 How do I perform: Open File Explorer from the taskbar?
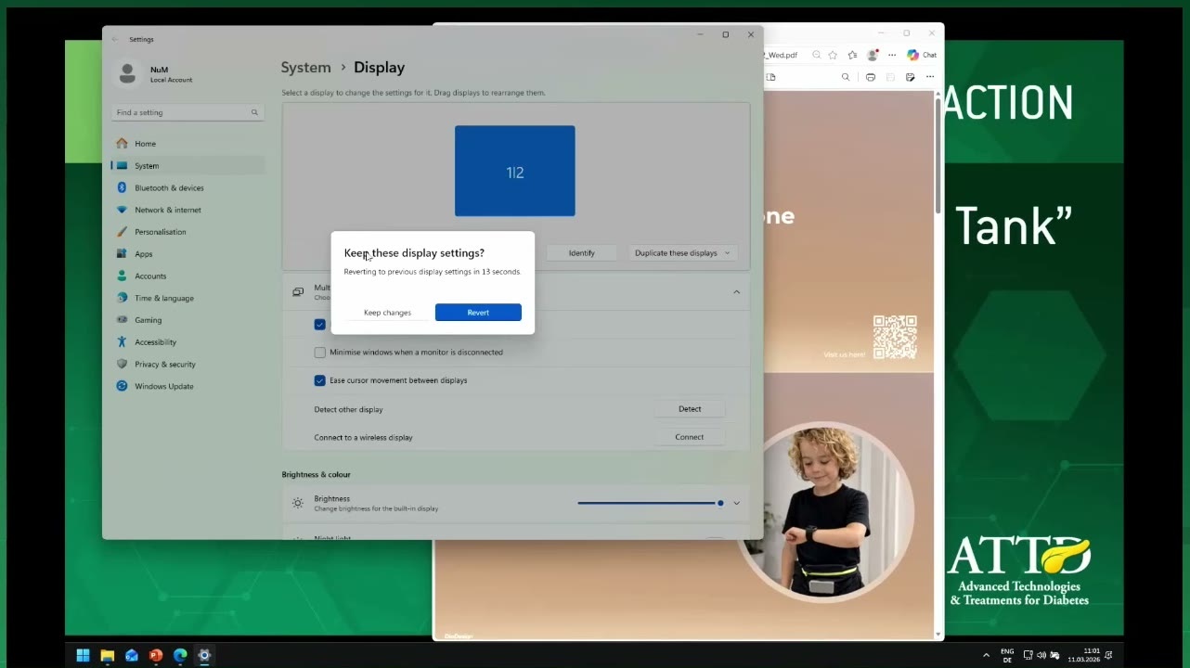[107, 656]
